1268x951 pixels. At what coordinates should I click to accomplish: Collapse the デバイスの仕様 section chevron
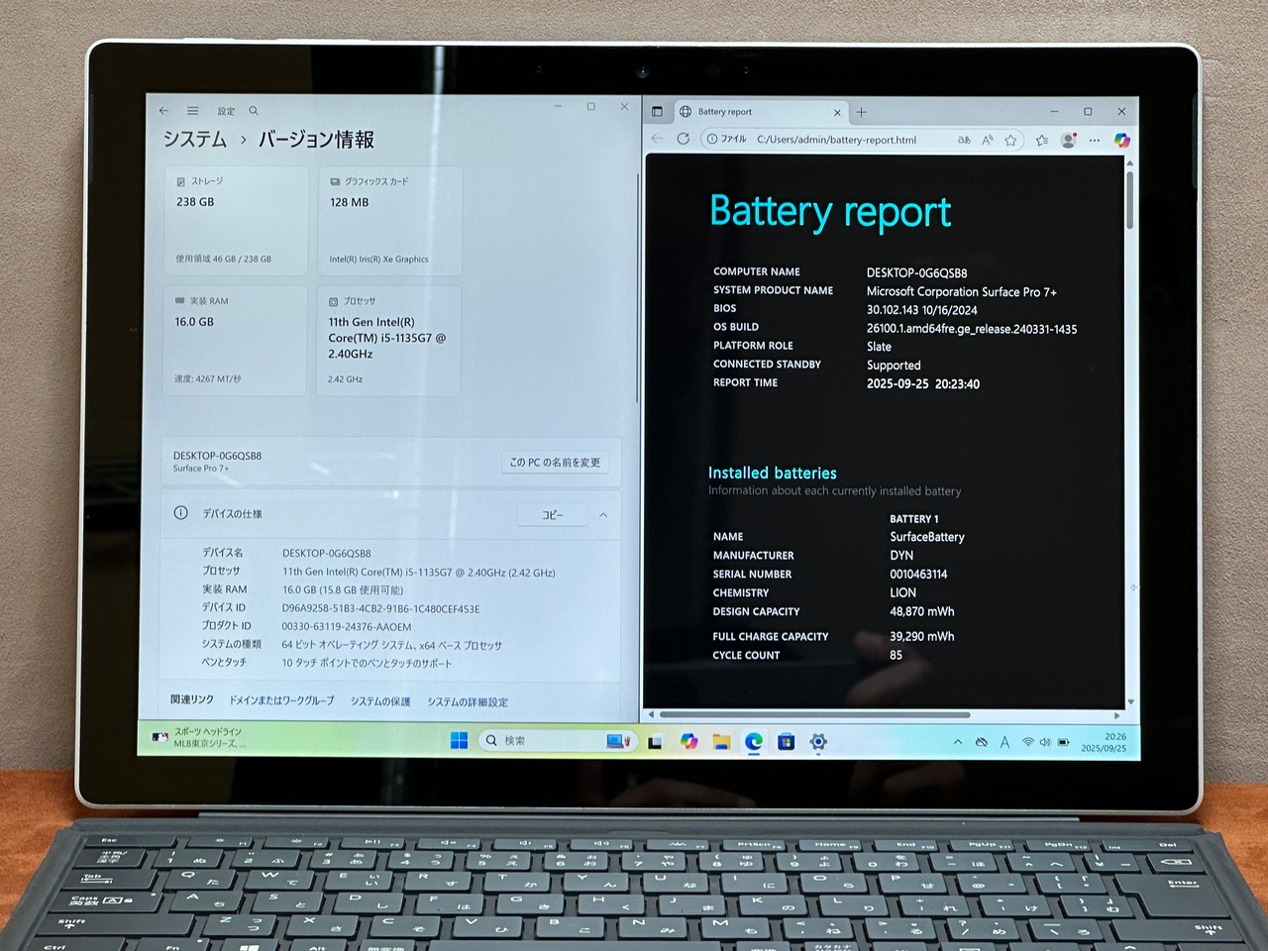(x=603, y=515)
